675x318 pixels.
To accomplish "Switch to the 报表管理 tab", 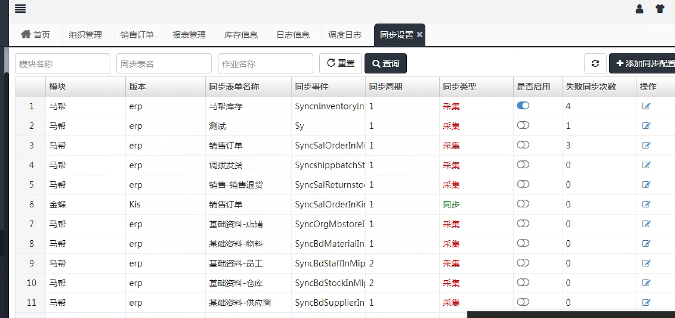I will tap(189, 35).
